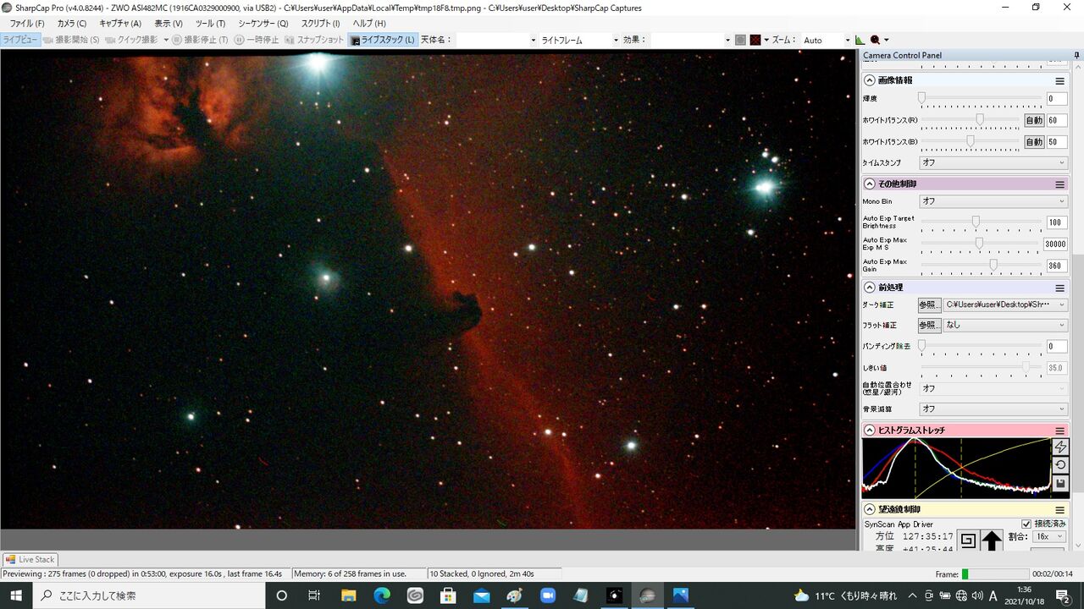Click the Windows Start button
Image resolution: width=1084 pixels, height=609 pixels.
[x=16, y=595]
